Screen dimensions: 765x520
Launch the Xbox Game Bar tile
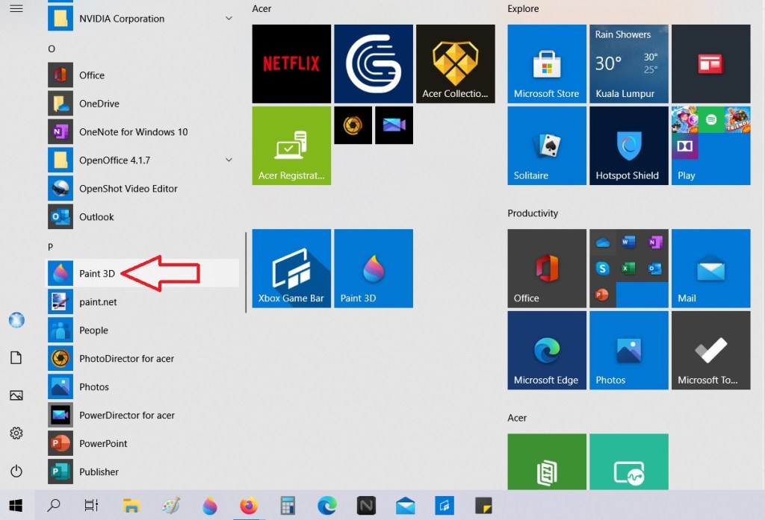(291, 269)
